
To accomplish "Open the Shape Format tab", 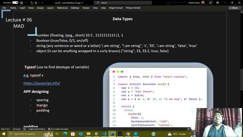I will click(x=115, y=8).
